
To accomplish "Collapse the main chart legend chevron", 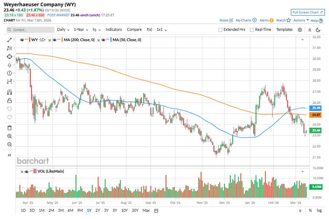I will tap(302, 40).
